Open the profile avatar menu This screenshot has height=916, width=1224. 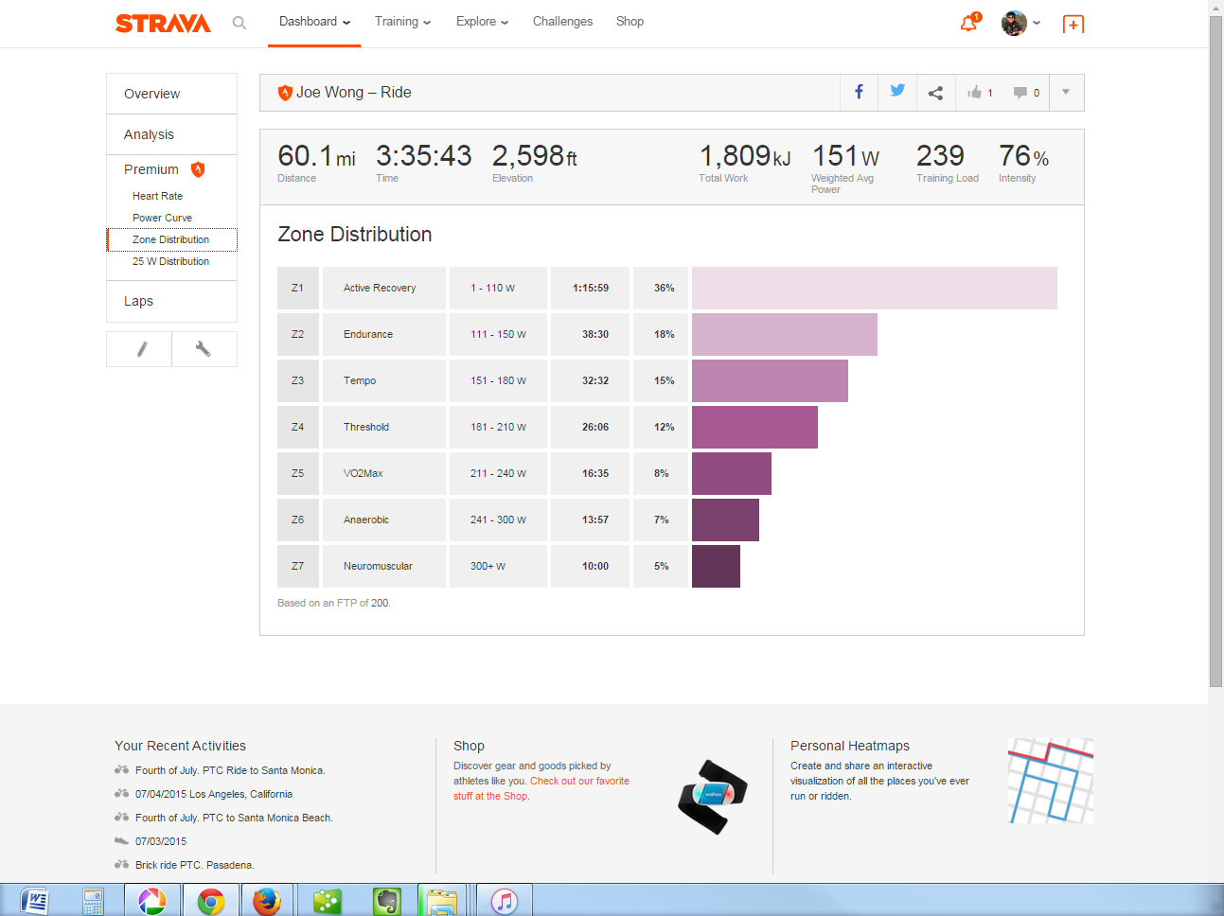1020,23
